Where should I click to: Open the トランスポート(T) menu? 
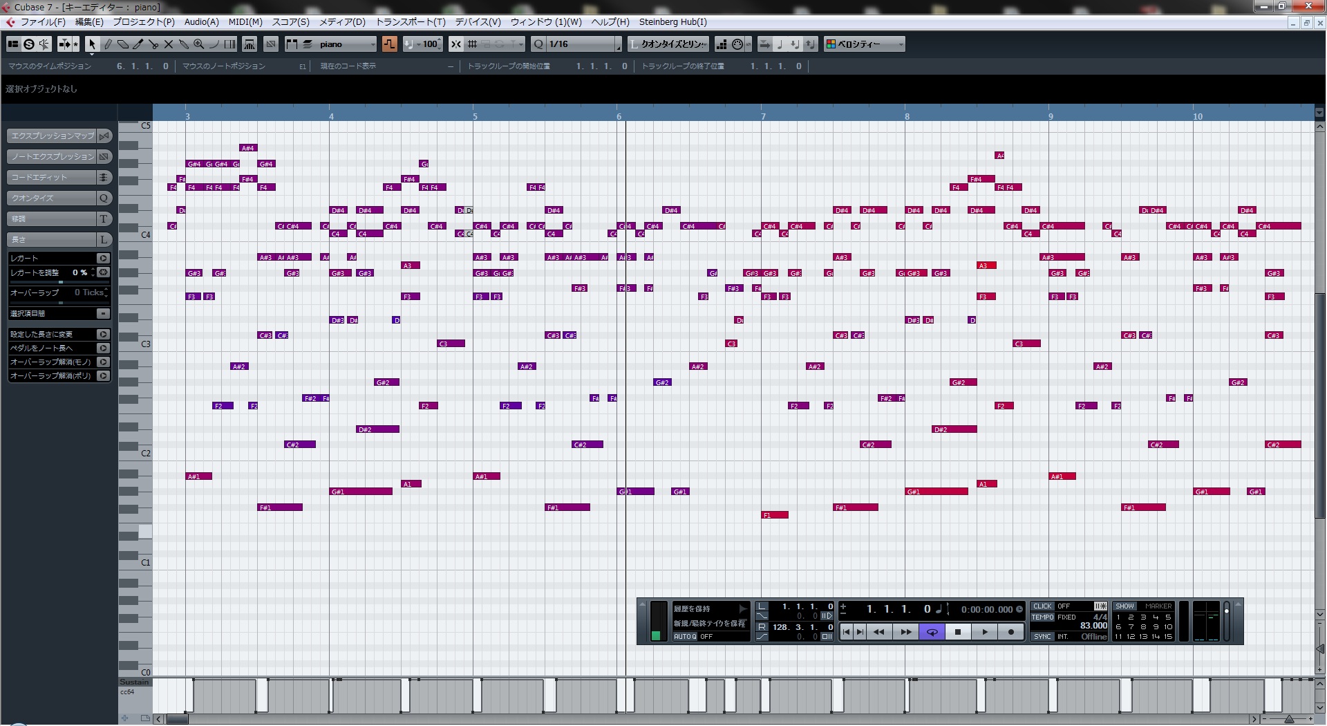pyautogui.click(x=411, y=22)
